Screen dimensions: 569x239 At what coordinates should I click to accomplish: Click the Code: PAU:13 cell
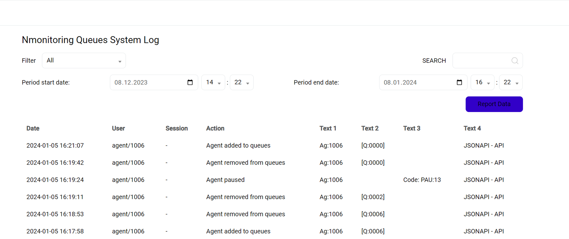(x=422, y=180)
